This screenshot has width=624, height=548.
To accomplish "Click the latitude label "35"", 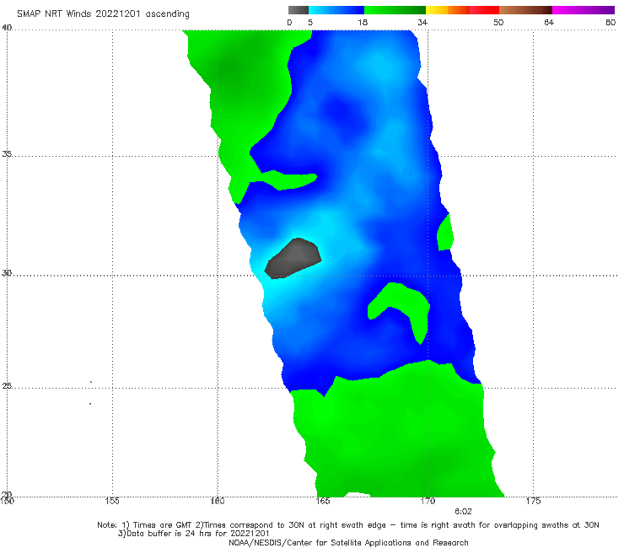I will point(7,153).
